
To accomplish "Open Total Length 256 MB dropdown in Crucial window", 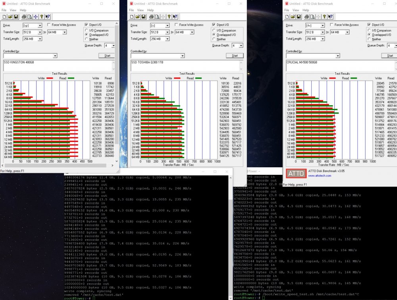I will (322, 39).
